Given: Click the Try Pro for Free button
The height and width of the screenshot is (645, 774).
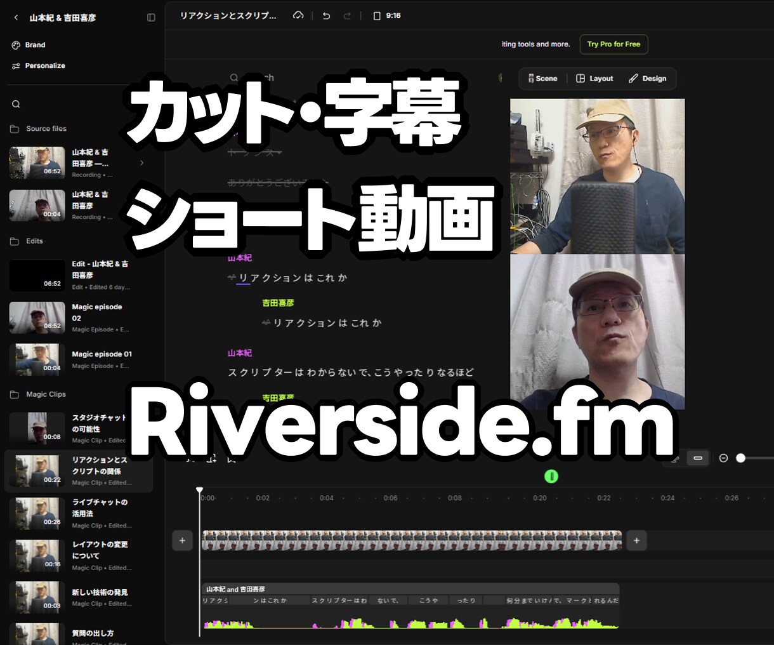Looking at the screenshot, I should pyautogui.click(x=613, y=44).
